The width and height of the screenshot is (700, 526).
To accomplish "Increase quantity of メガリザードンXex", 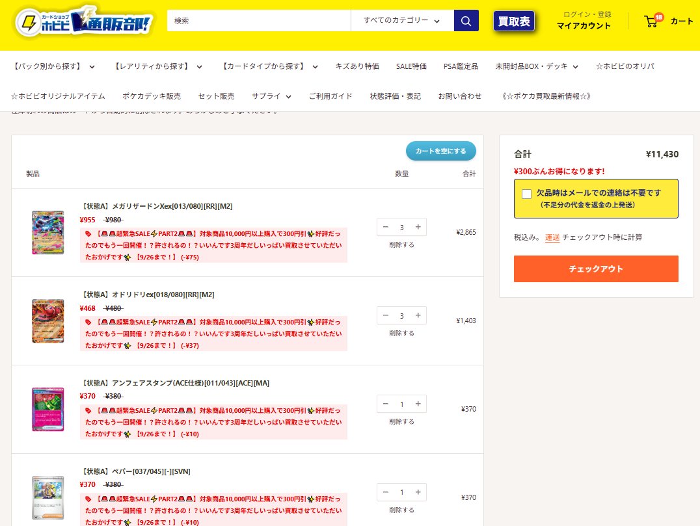I will pos(418,227).
